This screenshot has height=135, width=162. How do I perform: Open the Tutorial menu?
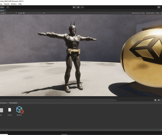[6, 4]
